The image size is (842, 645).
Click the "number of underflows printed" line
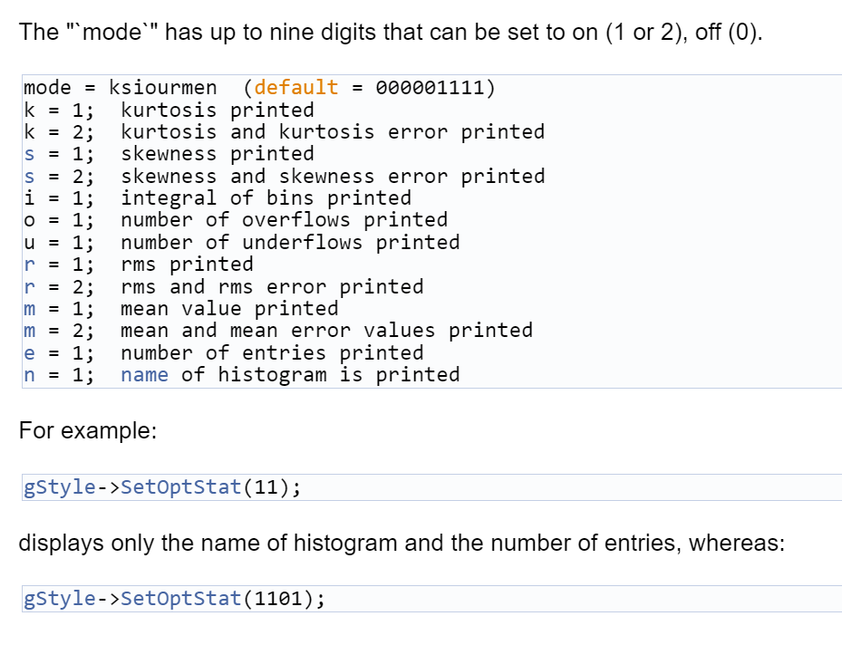290,242
